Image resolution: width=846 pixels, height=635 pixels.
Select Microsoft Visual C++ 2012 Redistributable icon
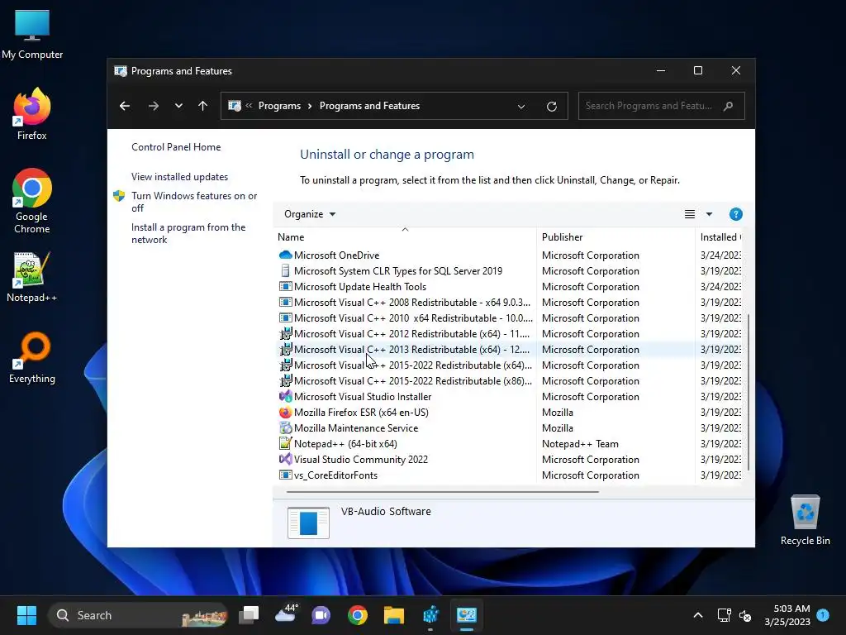click(285, 334)
